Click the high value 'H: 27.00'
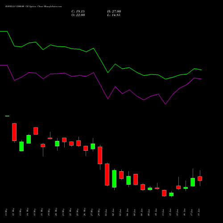This screenshot has width=223, height=223. pos(114,12)
